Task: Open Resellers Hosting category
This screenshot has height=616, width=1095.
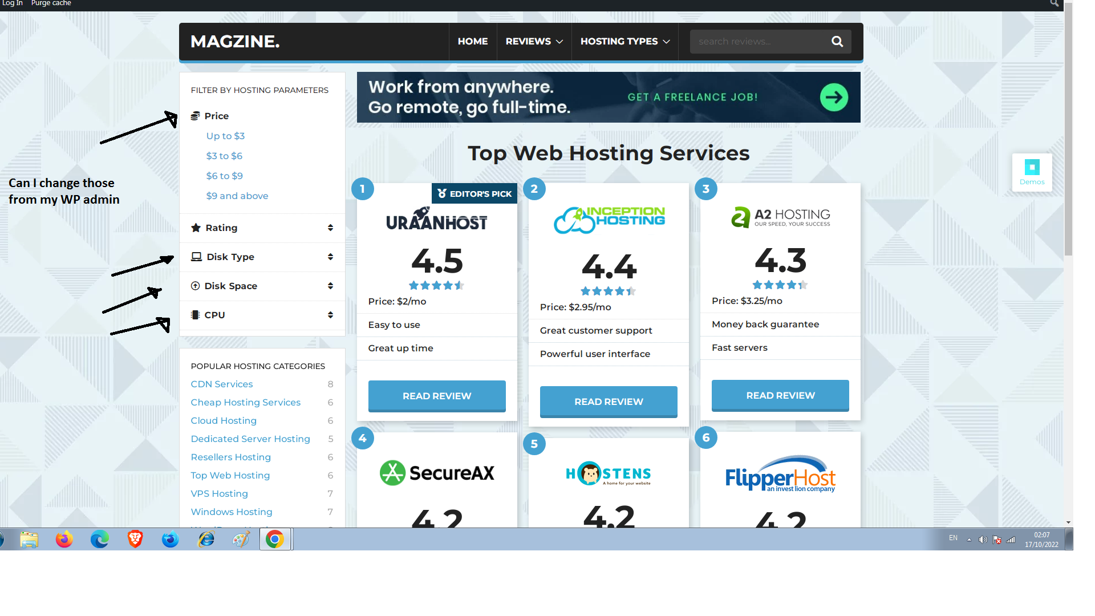Action: pos(230,457)
